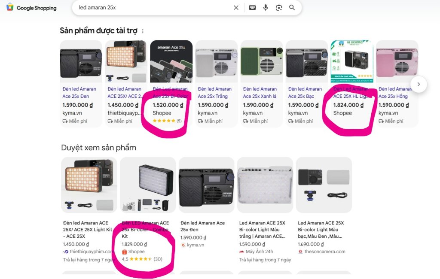Advance sponsored carousel with right arrow

click(x=419, y=84)
